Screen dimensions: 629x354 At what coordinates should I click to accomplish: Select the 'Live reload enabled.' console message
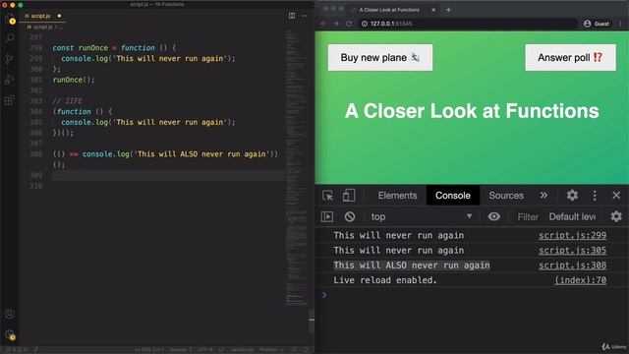385,280
